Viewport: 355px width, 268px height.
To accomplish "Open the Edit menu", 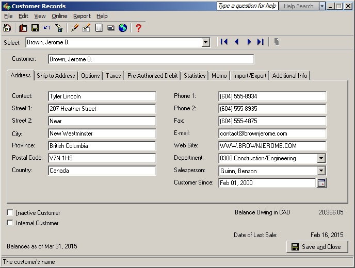I will point(23,16).
